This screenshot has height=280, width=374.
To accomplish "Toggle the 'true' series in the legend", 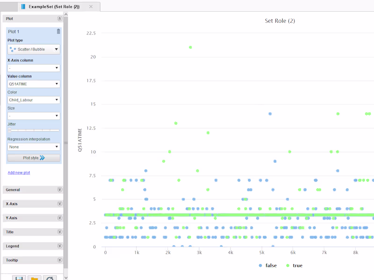I will 295,266.
